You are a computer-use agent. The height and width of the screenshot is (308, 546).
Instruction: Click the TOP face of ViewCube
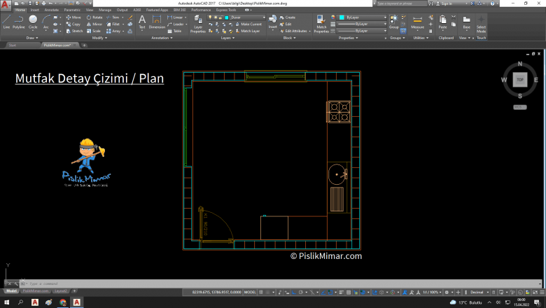(519, 80)
